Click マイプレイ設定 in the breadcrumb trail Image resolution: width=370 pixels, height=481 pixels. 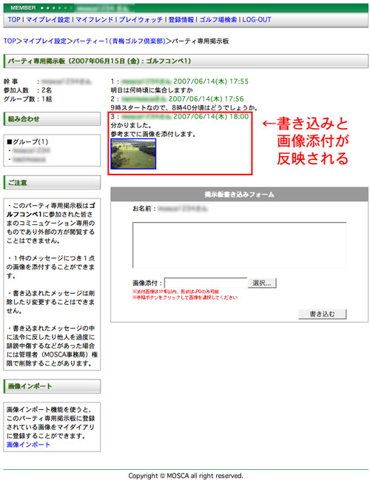(44, 41)
